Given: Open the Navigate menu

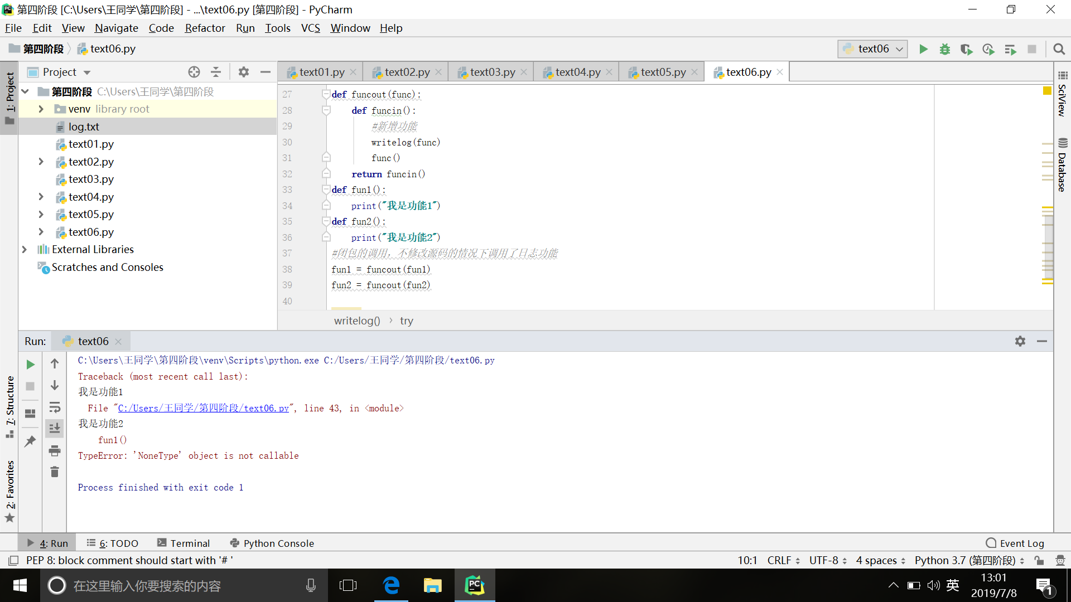Looking at the screenshot, I should click(x=117, y=28).
